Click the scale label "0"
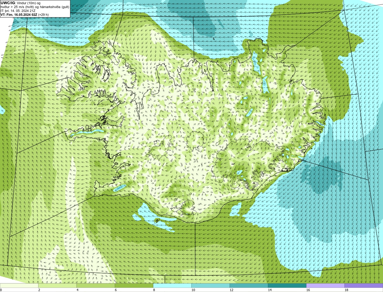Screen dimensions: 383x292 [x=1, y=290]
